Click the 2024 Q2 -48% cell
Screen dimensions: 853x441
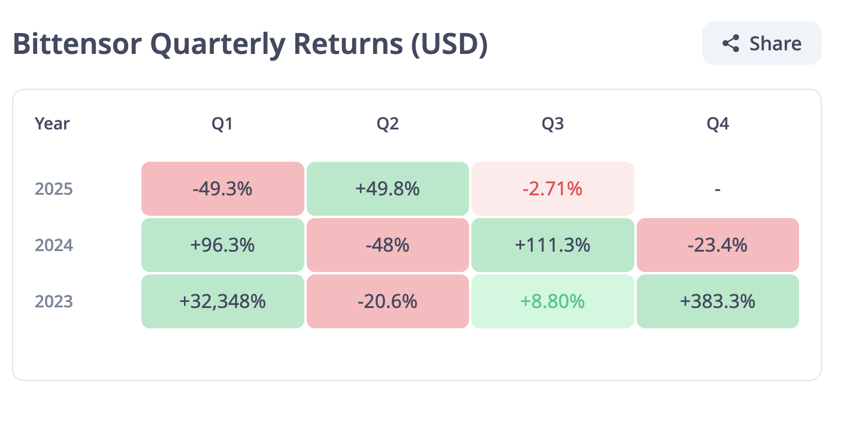pos(388,245)
